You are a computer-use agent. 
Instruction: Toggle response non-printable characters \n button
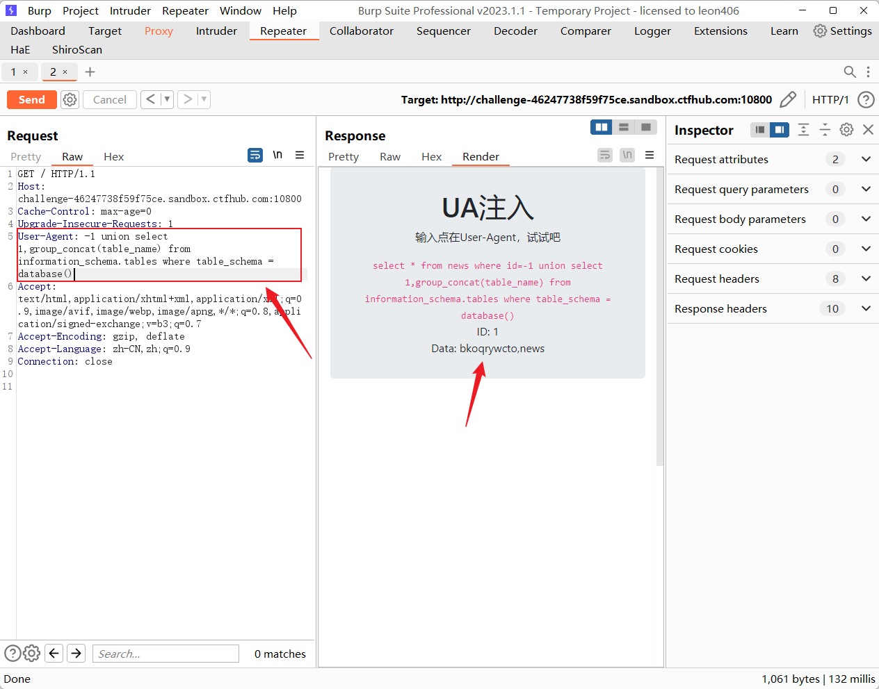click(627, 155)
